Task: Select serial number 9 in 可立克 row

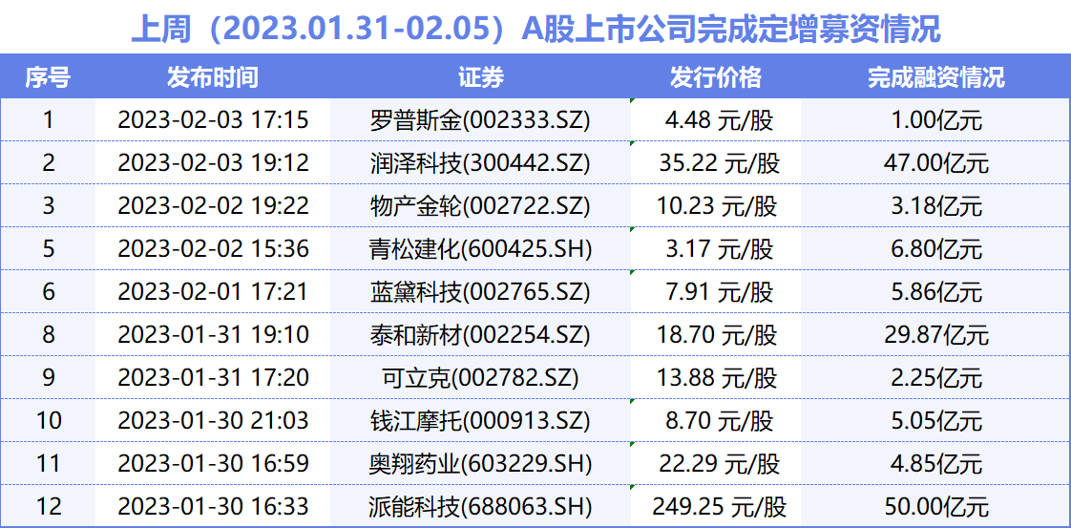Action: click(x=48, y=377)
